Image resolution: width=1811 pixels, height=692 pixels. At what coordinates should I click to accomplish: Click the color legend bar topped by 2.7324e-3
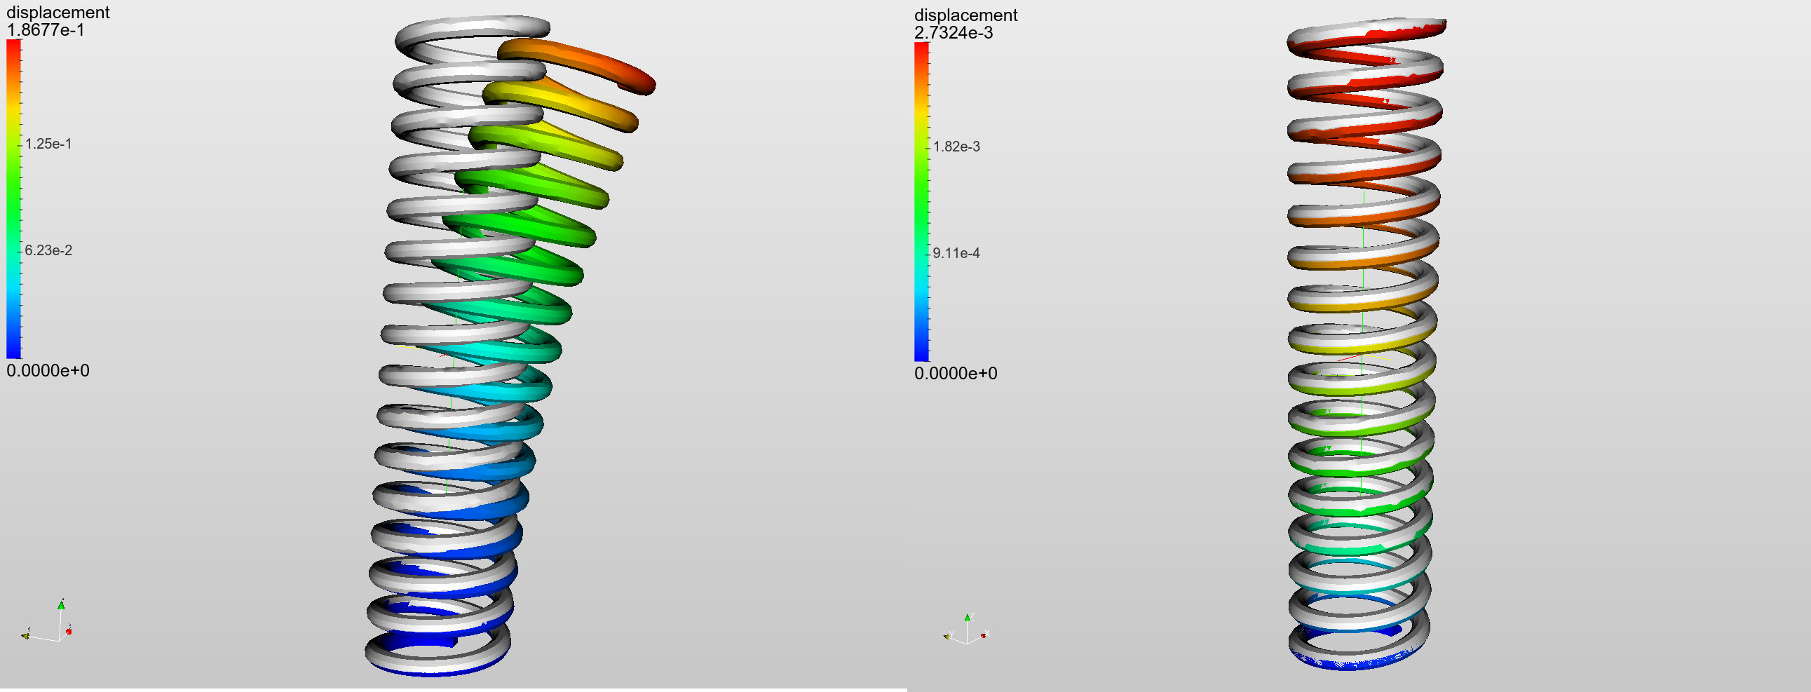pyautogui.click(x=922, y=202)
